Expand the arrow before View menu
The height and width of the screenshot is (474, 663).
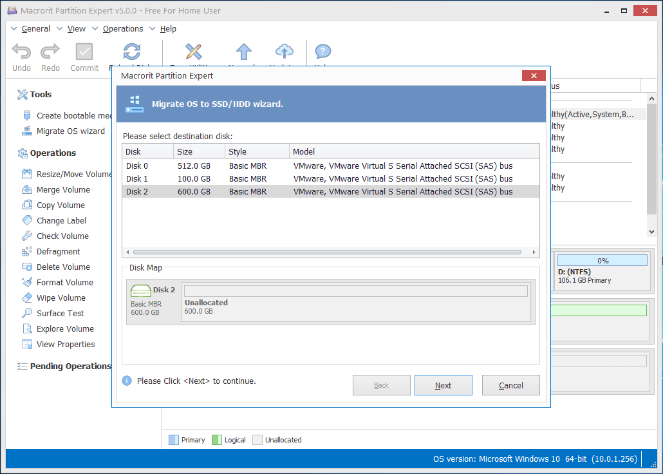60,28
